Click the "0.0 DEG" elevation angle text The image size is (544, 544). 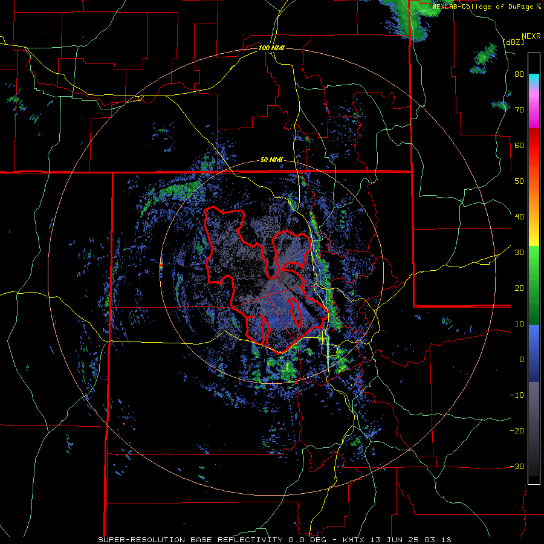pos(309,540)
